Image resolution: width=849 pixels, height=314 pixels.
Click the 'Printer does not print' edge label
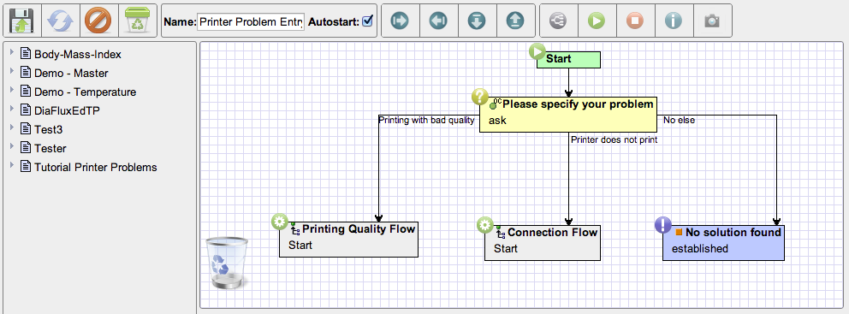(614, 139)
